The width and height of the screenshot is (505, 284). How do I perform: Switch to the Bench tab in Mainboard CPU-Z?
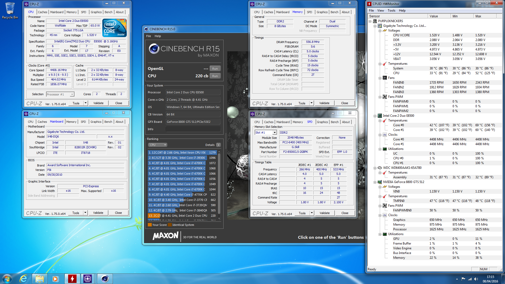[108, 122]
